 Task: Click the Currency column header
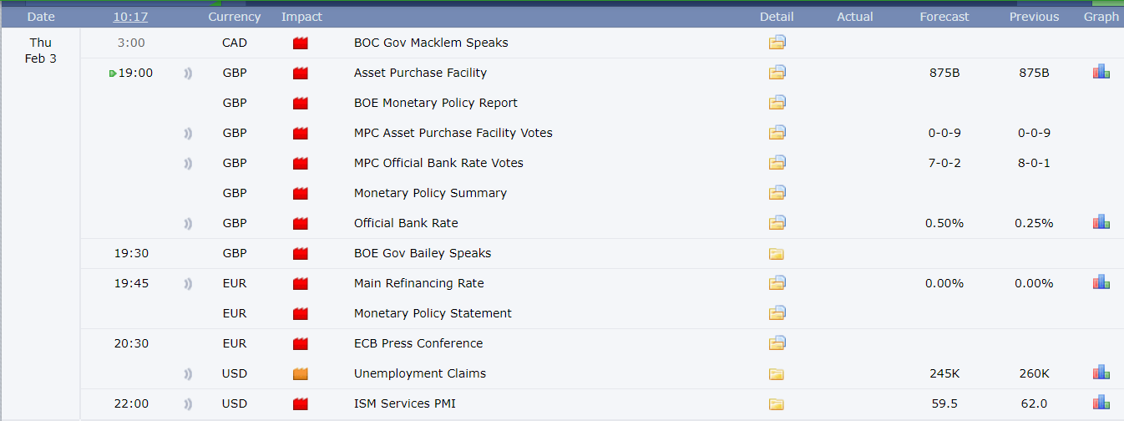[x=235, y=17]
